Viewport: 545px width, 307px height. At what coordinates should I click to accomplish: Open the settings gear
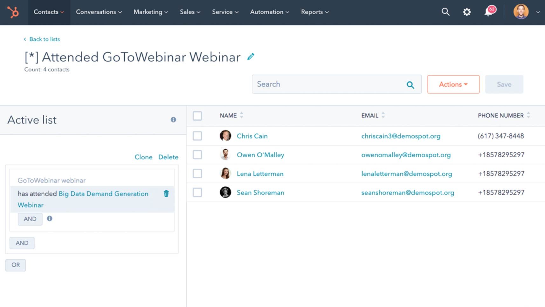(466, 12)
